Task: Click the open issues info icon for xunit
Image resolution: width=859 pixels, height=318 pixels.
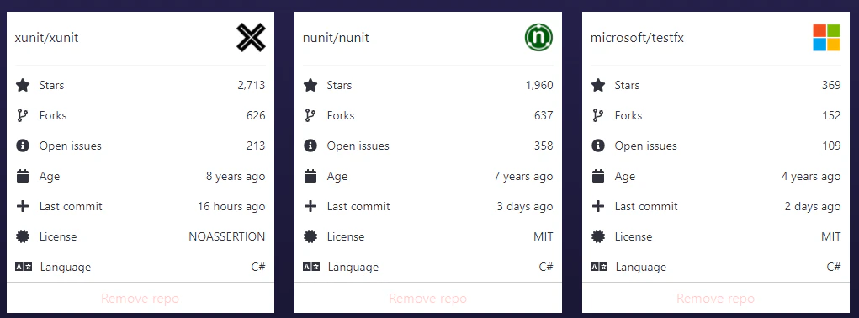Action: coord(23,146)
